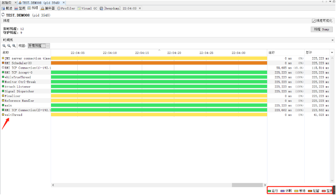The image size is (336, 195).
Task: Sort by the 运行 column header
Action: [x=286, y=53]
